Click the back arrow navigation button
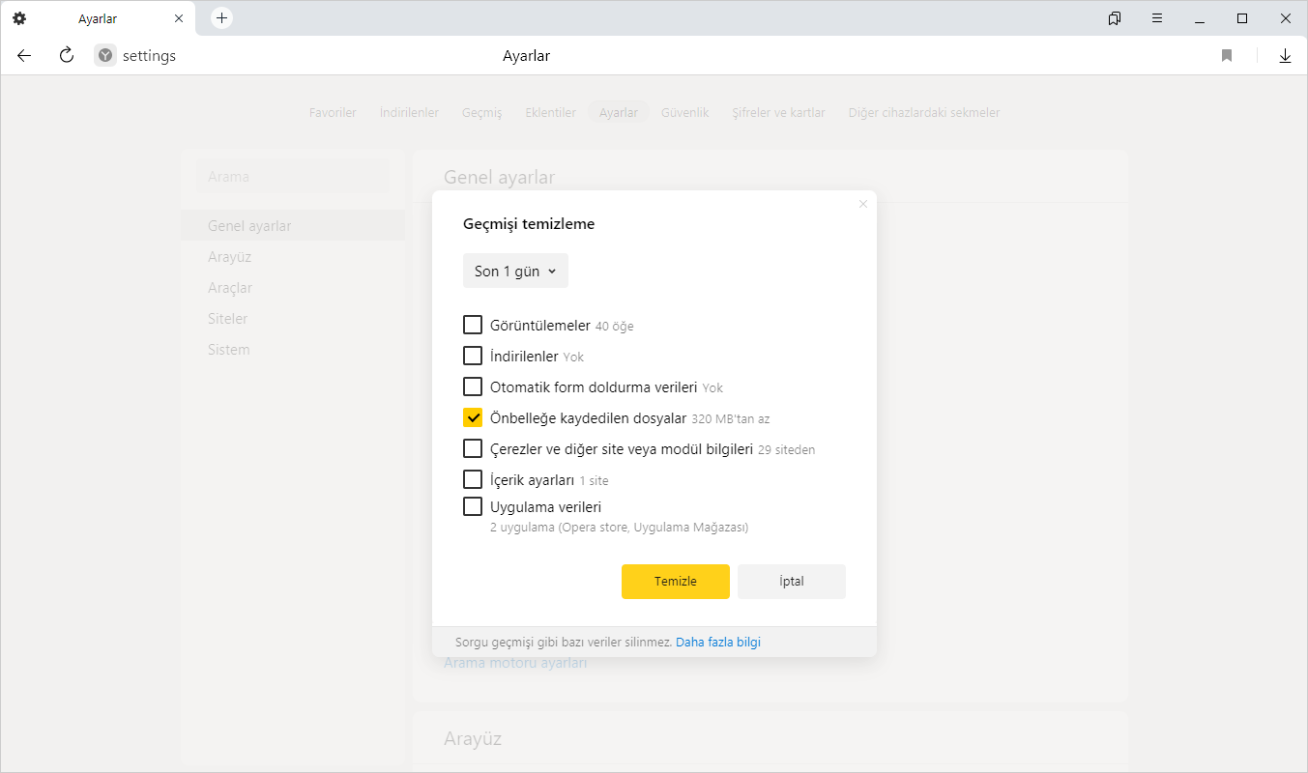This screenshot has width=1308, height=773. pos(24,56)
